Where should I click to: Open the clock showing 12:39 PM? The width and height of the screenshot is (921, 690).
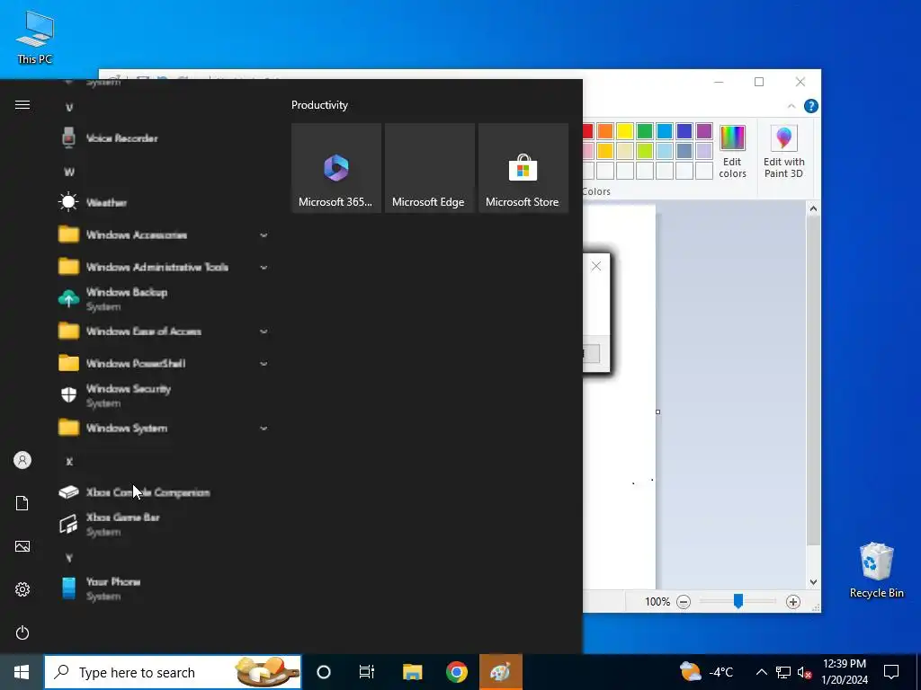pyautogui.click(x=845, y=672)
